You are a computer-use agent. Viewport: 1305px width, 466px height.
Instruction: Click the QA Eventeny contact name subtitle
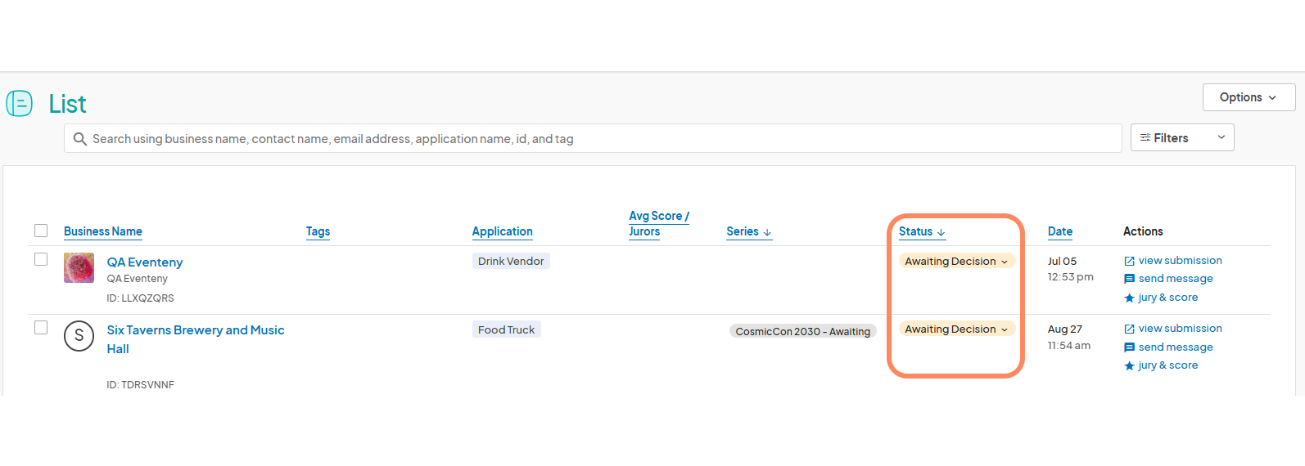coord(137,279)
